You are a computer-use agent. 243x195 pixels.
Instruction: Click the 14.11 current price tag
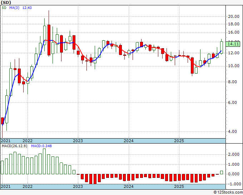[233, 44]
